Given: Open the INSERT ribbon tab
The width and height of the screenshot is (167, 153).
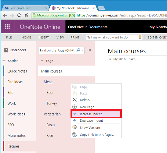Looking at the screenshot, I should click(x=44, y=37).
